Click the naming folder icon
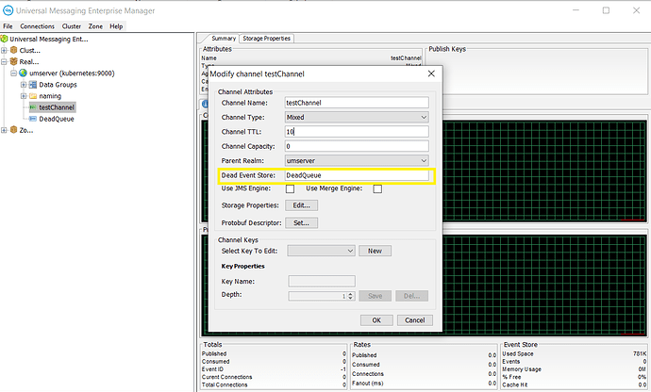 (33, 96)
